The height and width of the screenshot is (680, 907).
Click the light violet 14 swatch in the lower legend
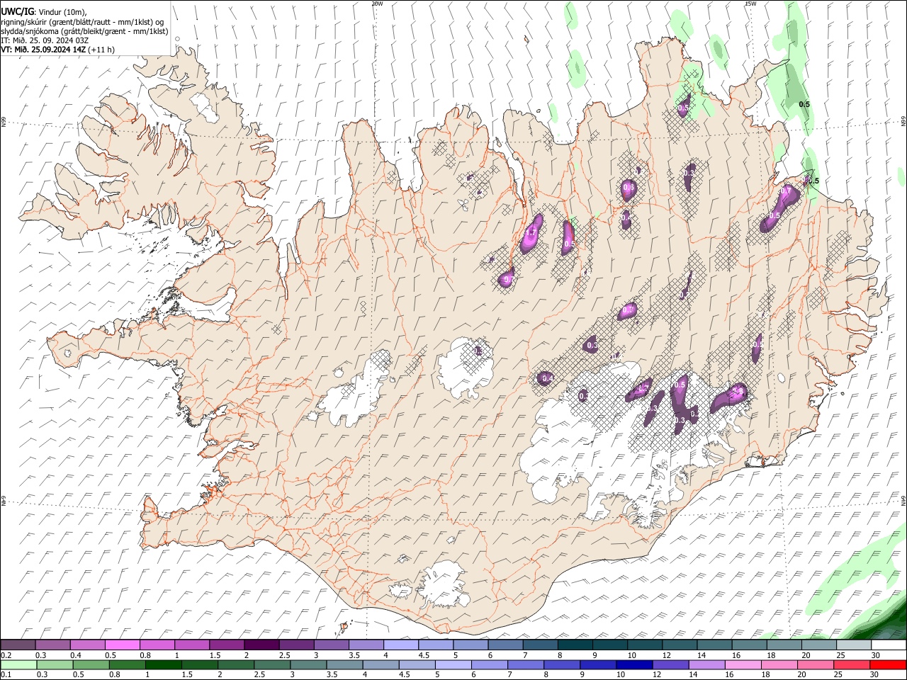pyautogui.click(x=707, y=665)
